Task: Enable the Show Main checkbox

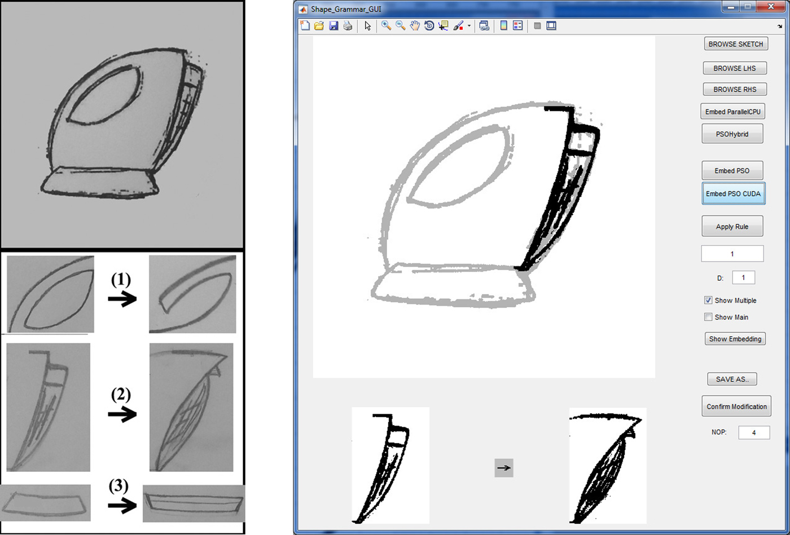Action: coord(708,317)
